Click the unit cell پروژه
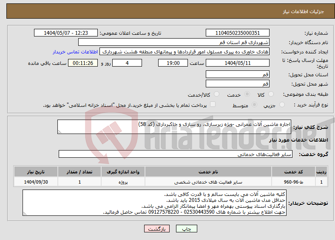Viewport: 335px width, 240px height. tap(123, 182)
